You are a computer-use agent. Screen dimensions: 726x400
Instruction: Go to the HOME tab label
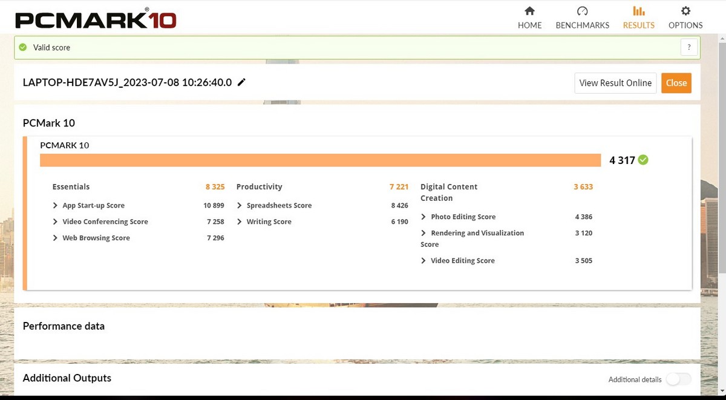pos(529,25)
